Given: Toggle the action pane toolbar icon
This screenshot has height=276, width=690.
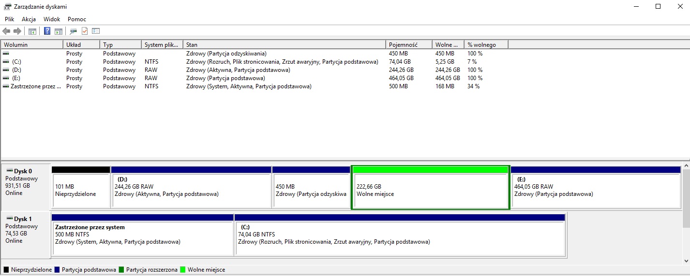Looking at the screenshot, I should pos(59,31).
